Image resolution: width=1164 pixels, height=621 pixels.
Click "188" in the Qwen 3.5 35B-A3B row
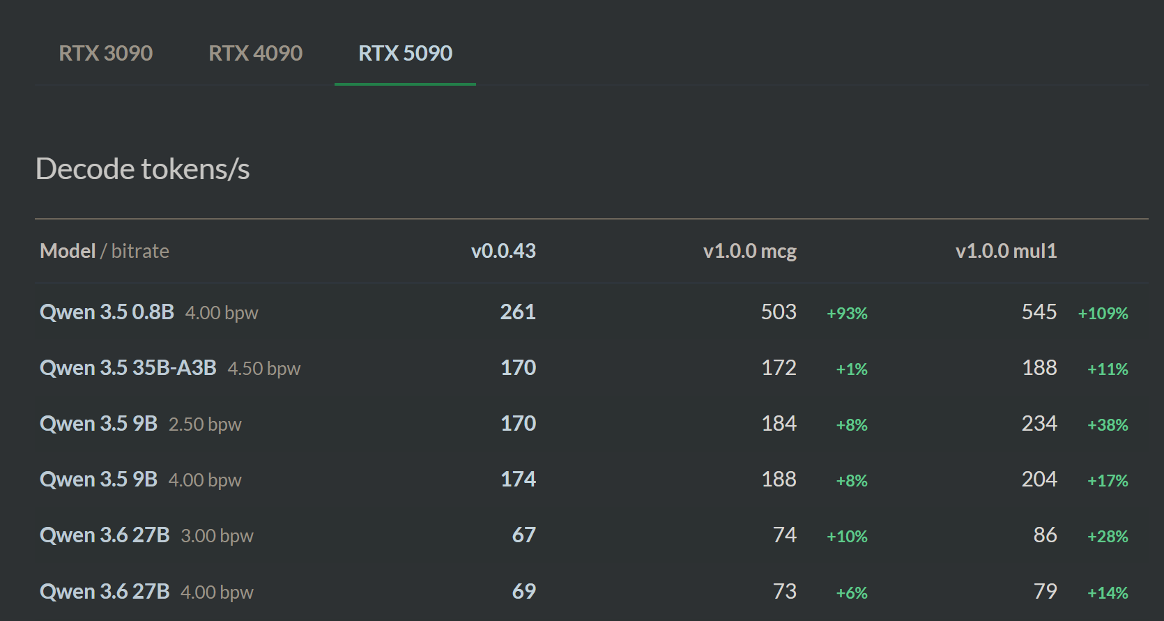point(1040,368)
